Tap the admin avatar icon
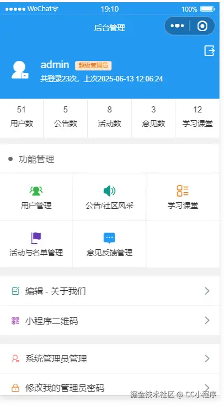Image resolution: width=224 pixels, height=406 pixels. [20, 70]
